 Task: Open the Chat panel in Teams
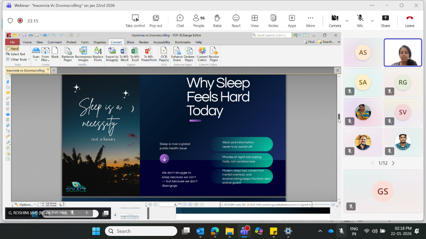tap(180, 21)
